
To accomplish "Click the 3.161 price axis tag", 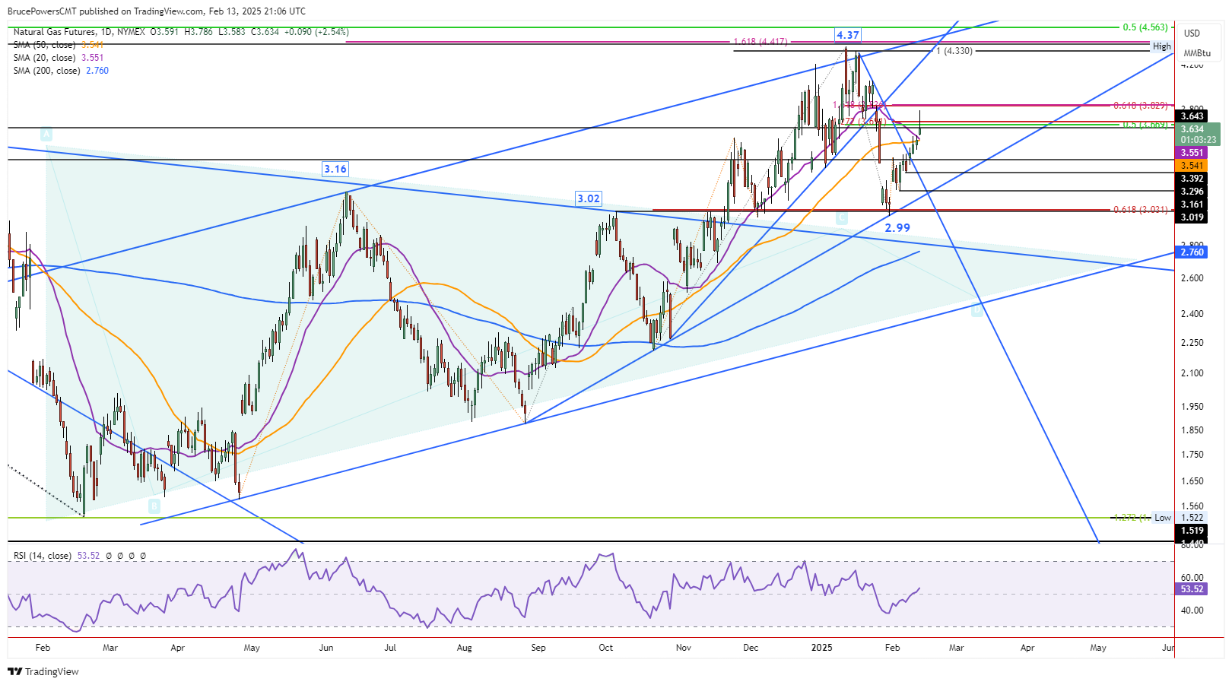I will click(1192, 205).
